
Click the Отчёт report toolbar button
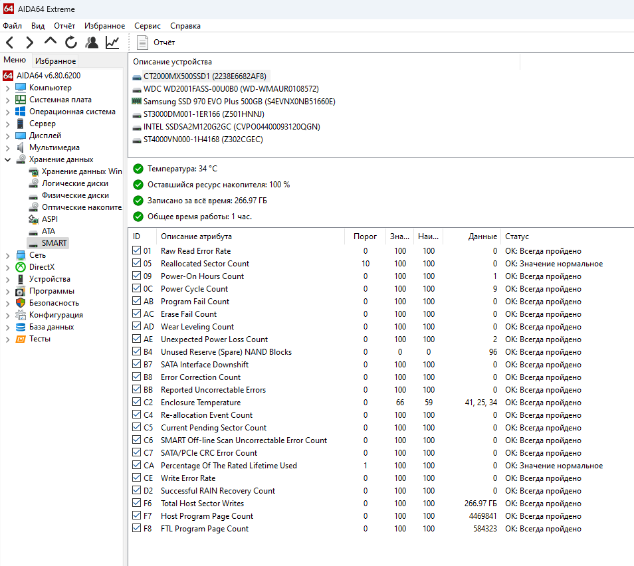[156, 43]
